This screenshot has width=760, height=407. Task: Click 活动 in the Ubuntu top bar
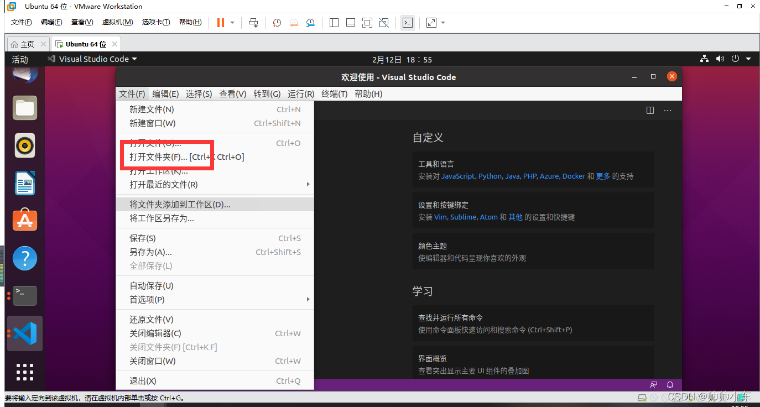coord(20,59)
